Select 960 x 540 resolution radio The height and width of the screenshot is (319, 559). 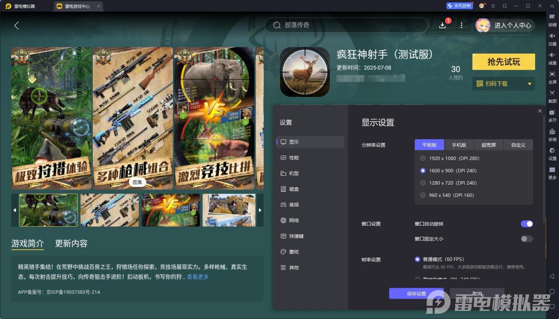[423, 195]
